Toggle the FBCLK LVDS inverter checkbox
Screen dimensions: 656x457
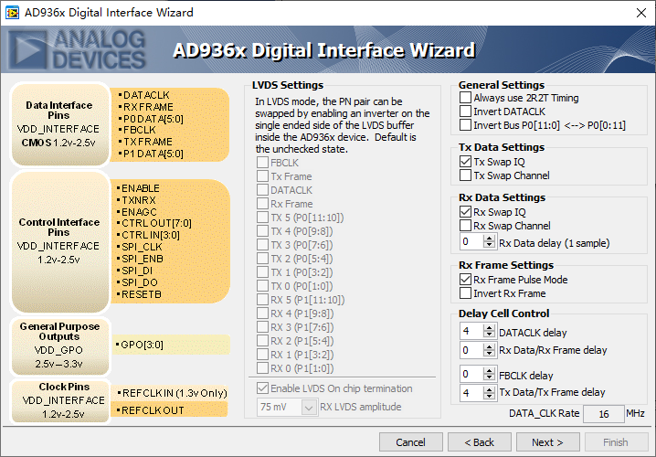tap(262, 163)
